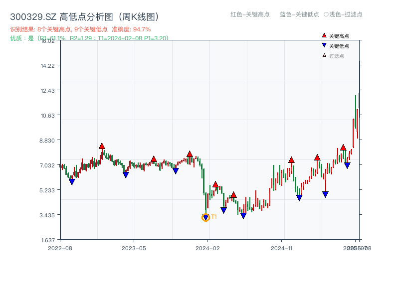Toggle 关键低点 series legend label
The height and width of the screenshot is (299, 399).
(x=339, y=46)
